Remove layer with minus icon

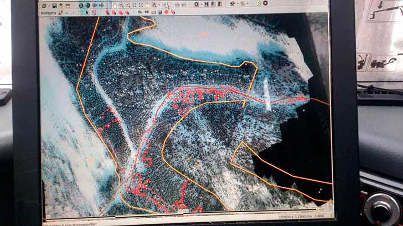coord(68,5)
